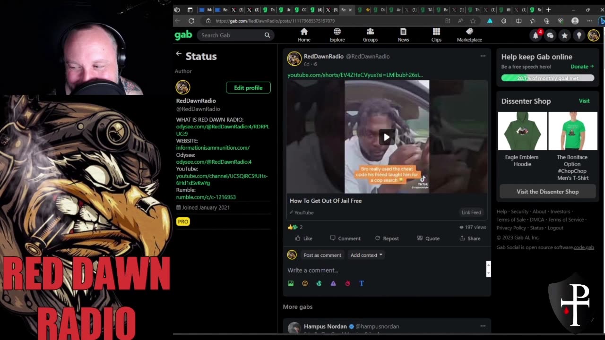Open rich text formatting T icon
The image size is (605, 340).
362,283
